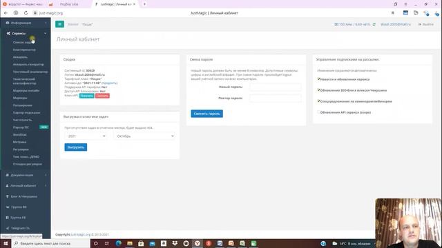Click the Сменить пароль button
This screenshot has height=248, width=442.
[x=206, y=114]
